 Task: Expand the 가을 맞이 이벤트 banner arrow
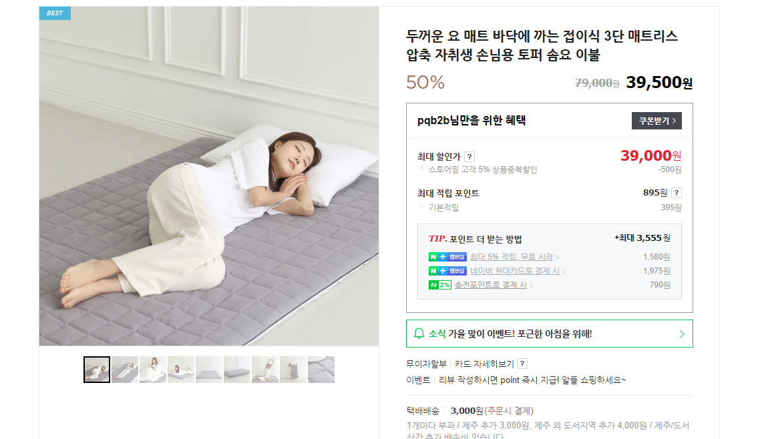click(x=682, y=334)
